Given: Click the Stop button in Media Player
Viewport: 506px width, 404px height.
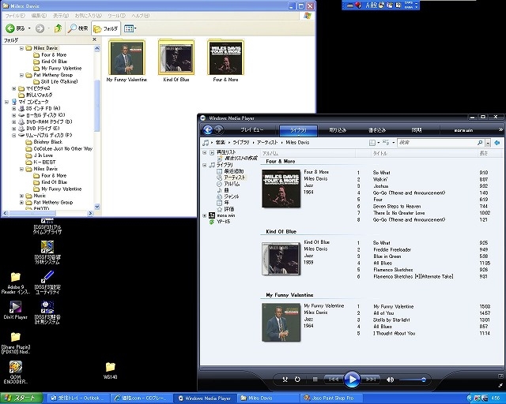Looking at the screenshot, I should coord(315,380).
